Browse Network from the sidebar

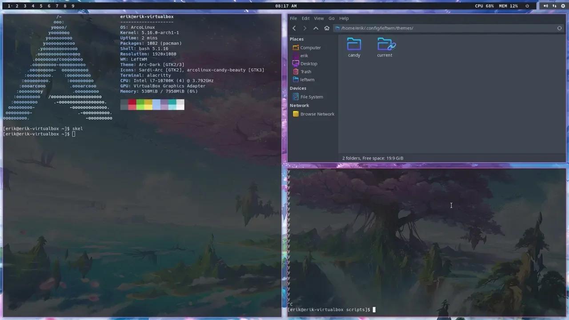317,114
